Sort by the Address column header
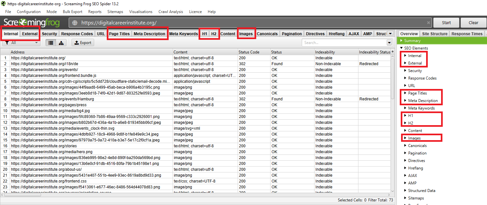 (91, 52)
